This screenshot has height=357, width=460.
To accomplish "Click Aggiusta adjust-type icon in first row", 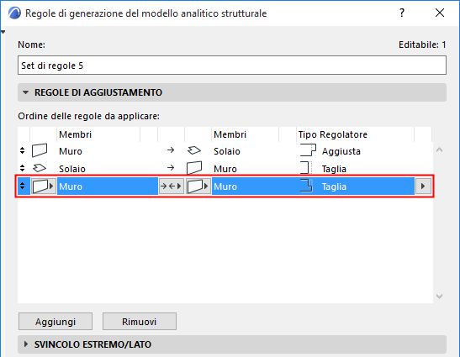I will pos(308,150).
